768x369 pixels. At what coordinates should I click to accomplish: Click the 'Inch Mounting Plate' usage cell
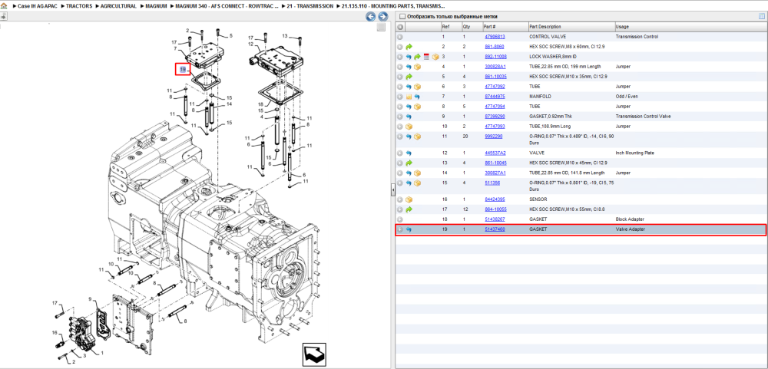coord(634,153)
